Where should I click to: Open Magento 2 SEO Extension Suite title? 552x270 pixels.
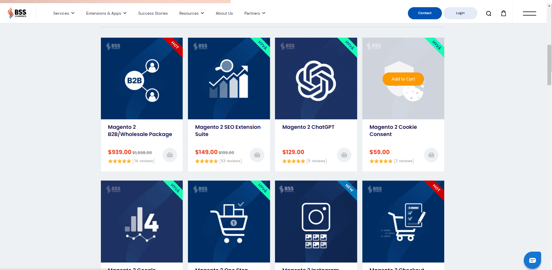click(228, 131)
